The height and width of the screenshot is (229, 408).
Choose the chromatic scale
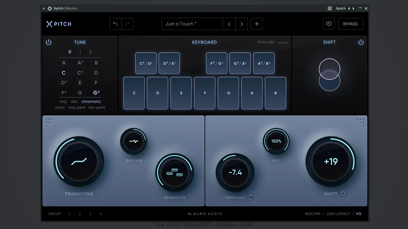(x=91, y=102)
